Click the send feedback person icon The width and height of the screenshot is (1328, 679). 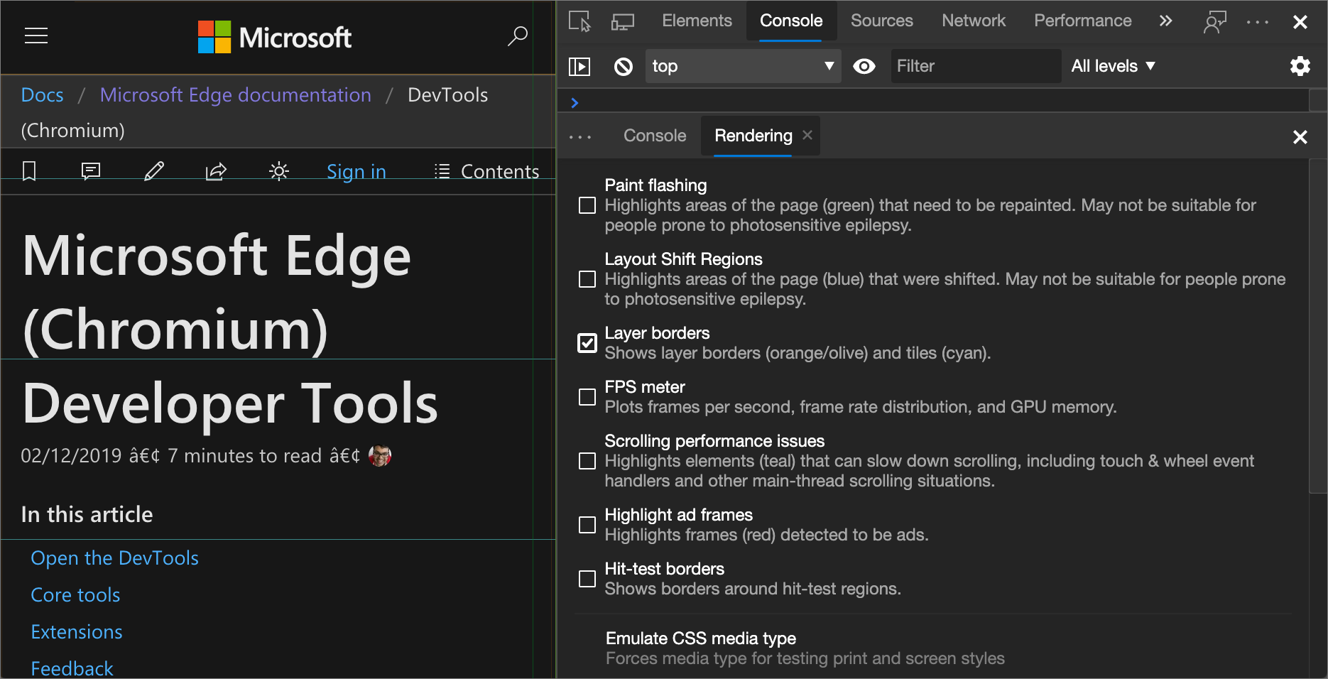(1215, 21)
